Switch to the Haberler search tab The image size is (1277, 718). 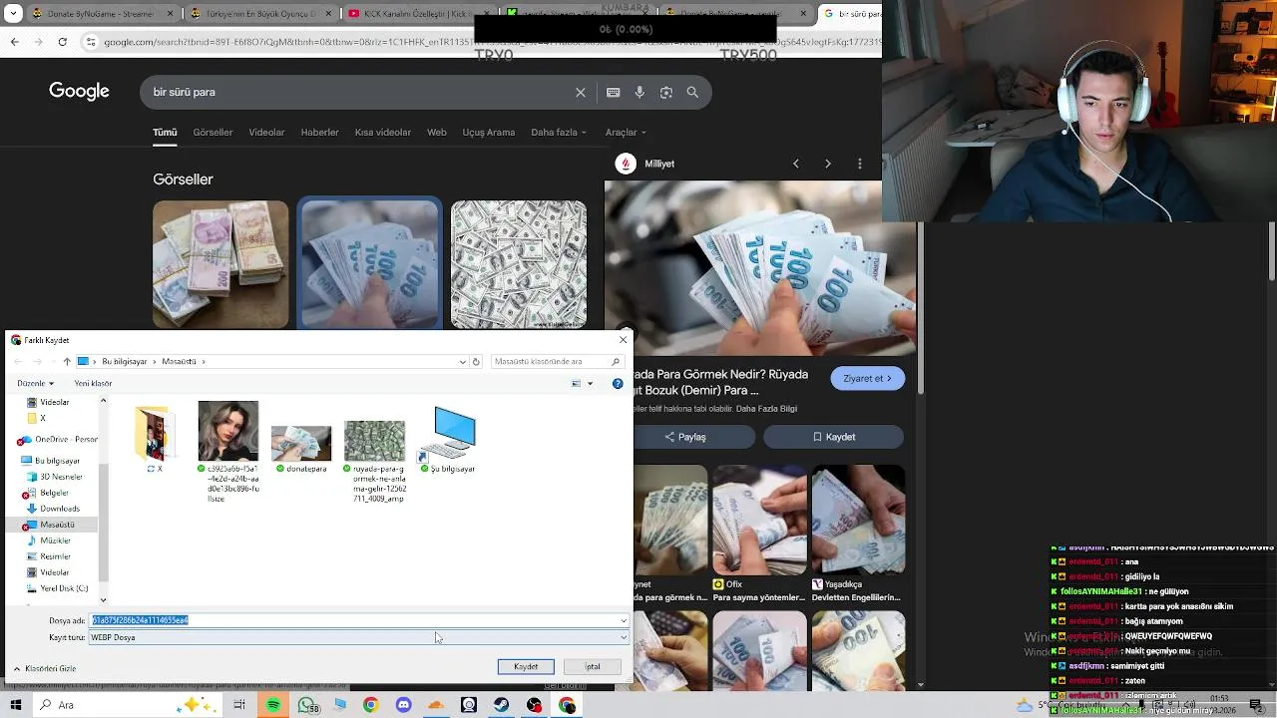point(319,133)
